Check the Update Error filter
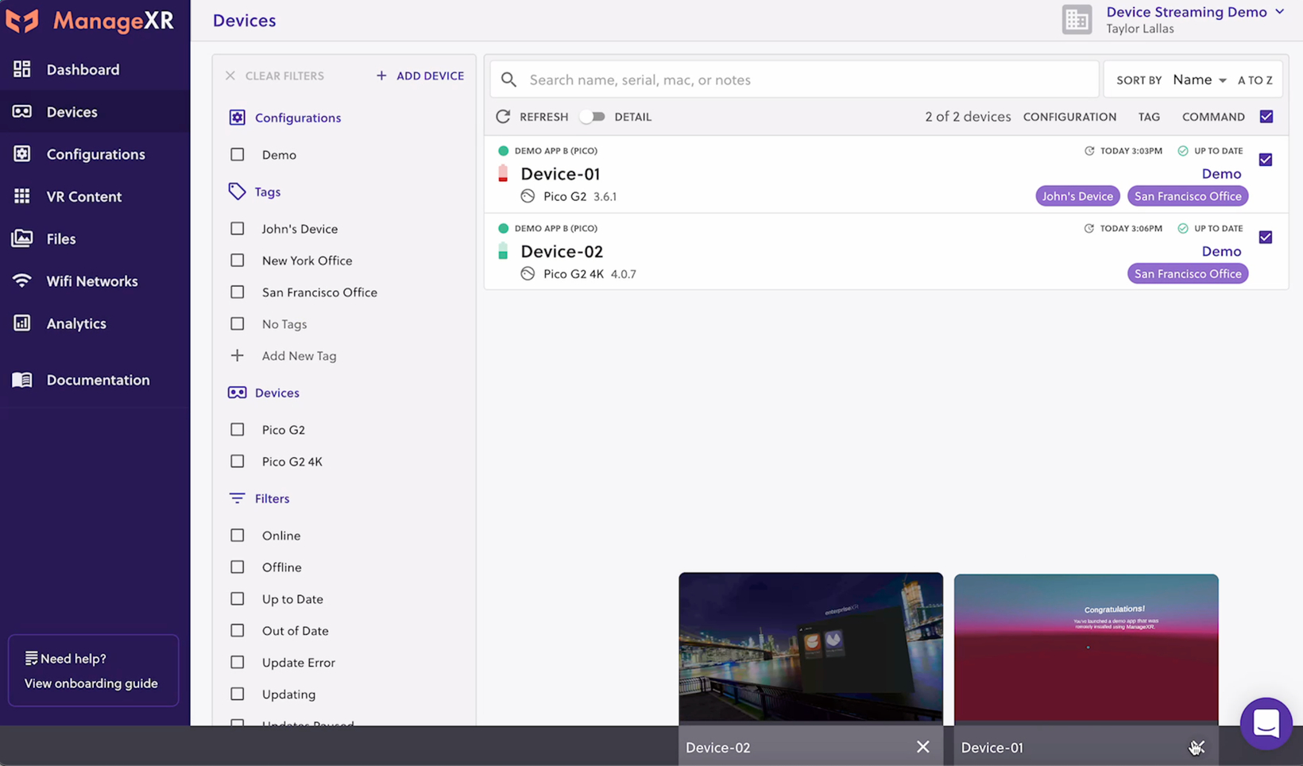This screenshot has width=1303, height=766. tap(238, 663)
